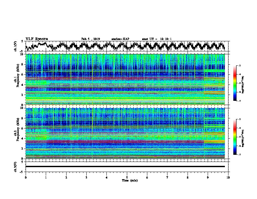The height and width of the screenshot is (199, 257).
Task: Click the ch.1 spectrogram color scale bar
Action: point(235,83)
